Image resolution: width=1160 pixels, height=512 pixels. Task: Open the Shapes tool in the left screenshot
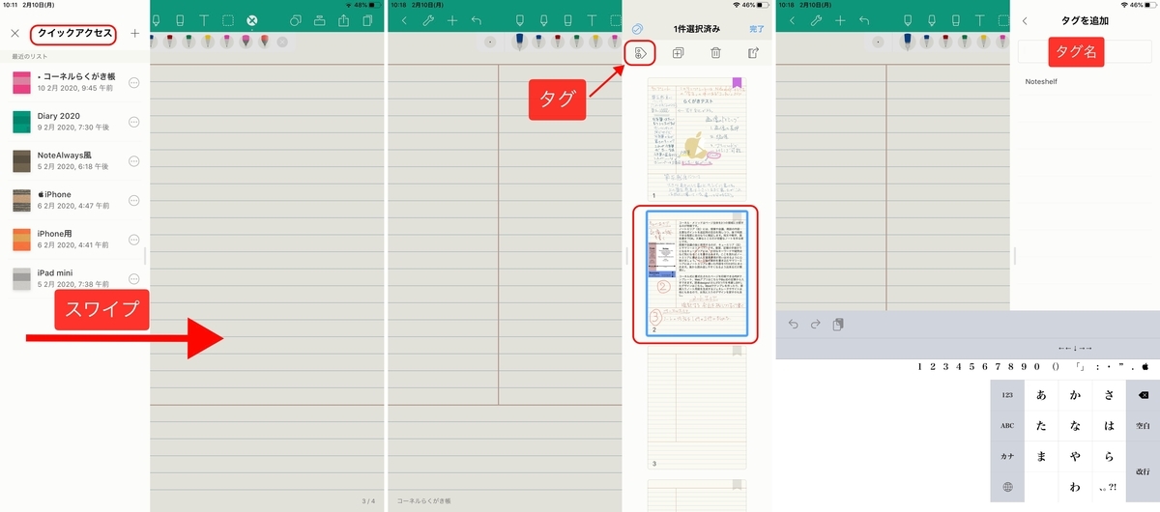pyautogui.click(x=296, y=19)
